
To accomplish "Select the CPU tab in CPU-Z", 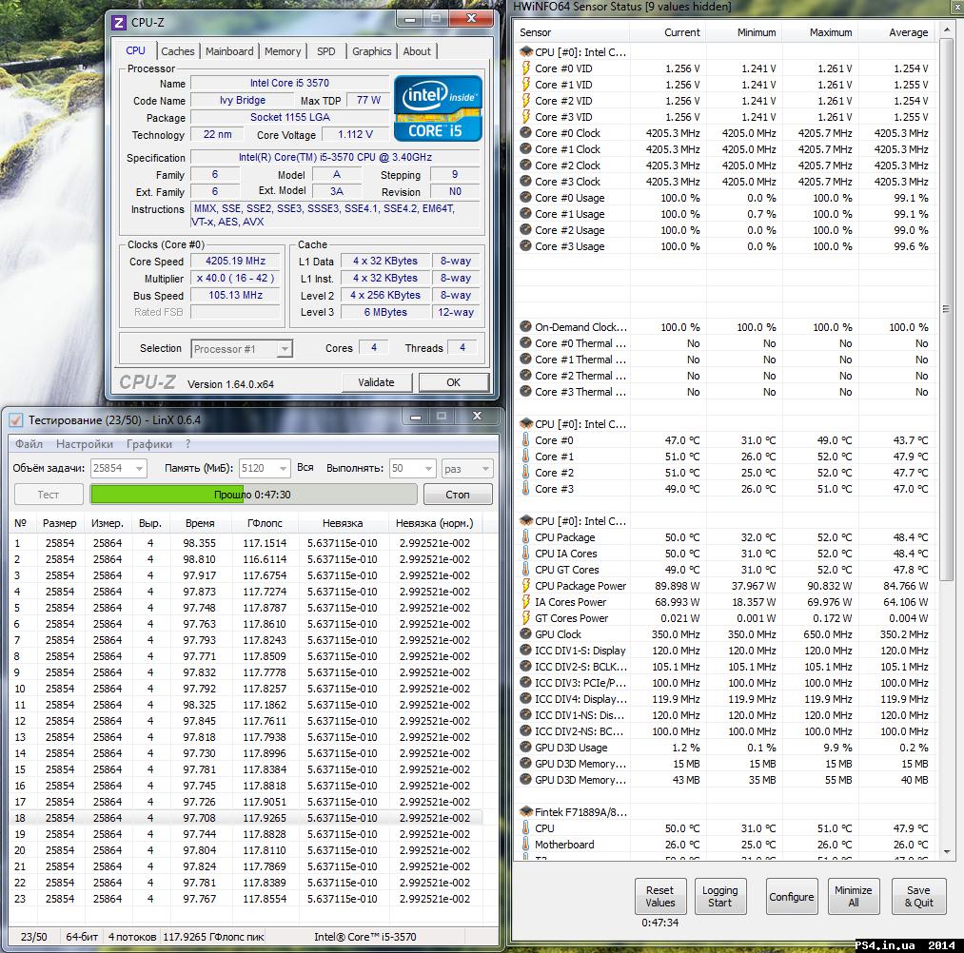I will point(135,50).
